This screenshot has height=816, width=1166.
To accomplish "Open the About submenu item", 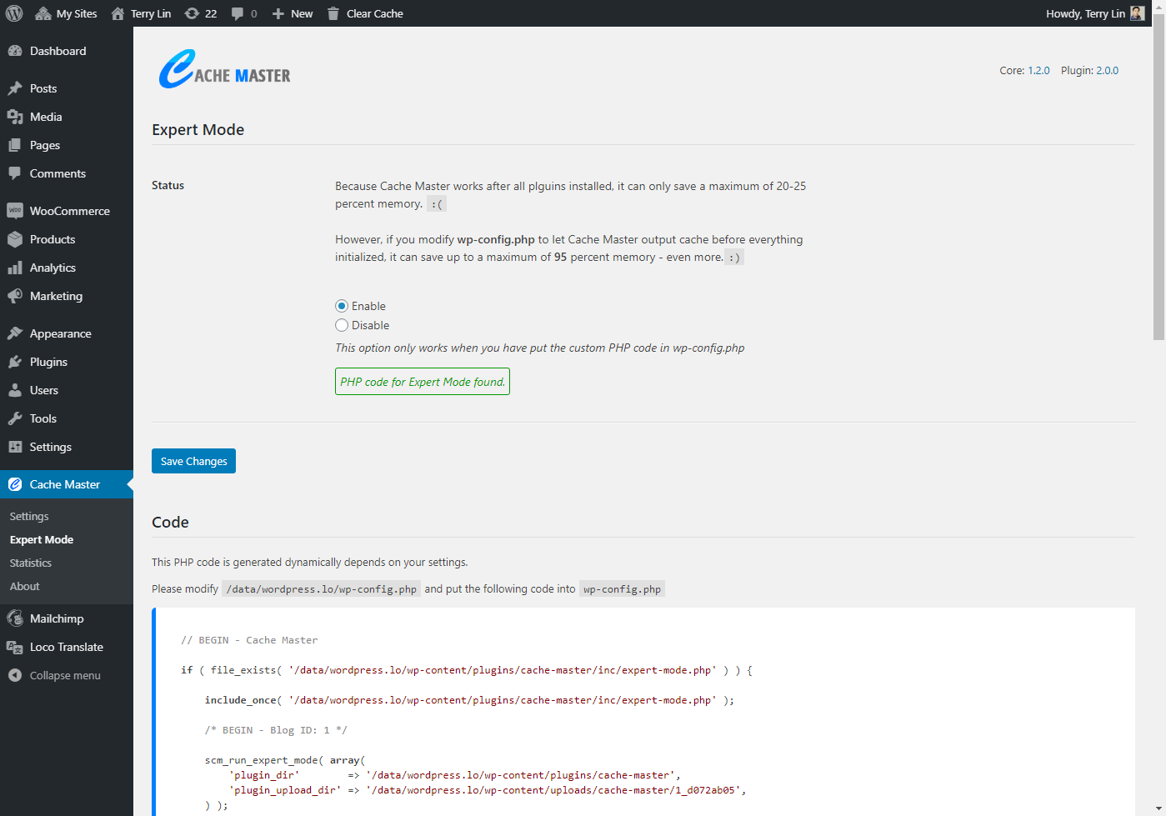I will point(25,586).
